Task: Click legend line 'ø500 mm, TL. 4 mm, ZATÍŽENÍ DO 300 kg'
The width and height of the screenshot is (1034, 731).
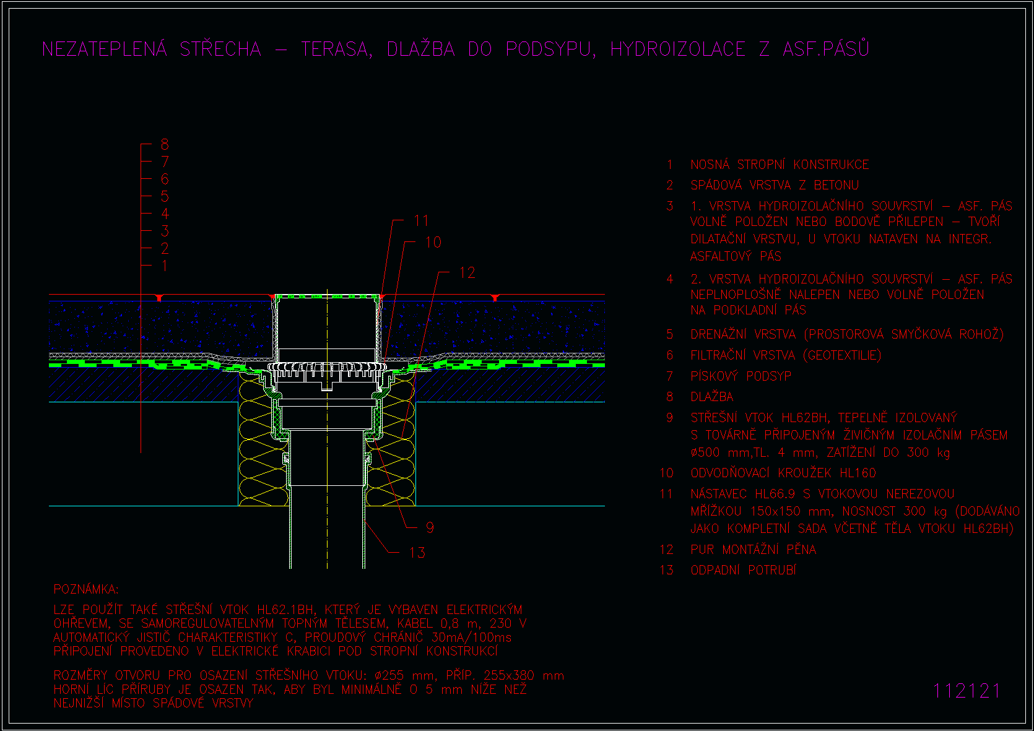Action: click(820, 452)
